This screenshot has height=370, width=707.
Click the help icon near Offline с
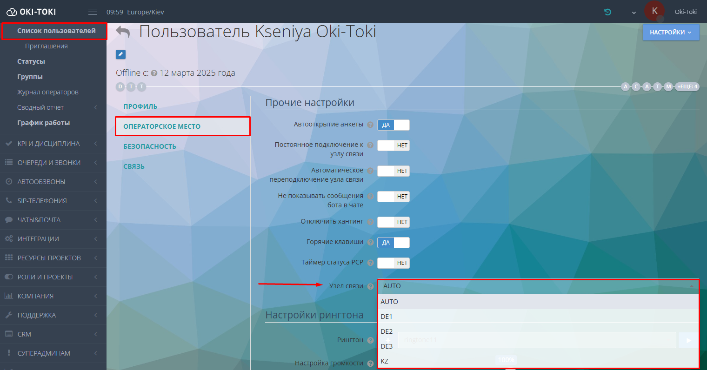[154, 73]
